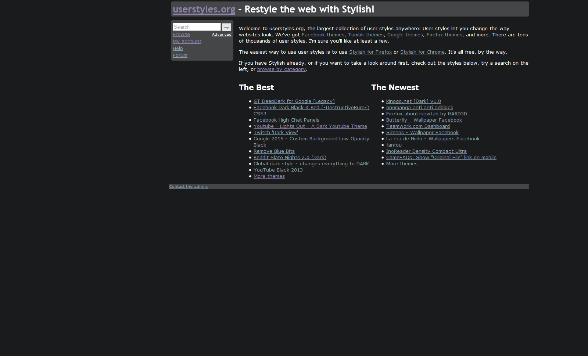Open La era de Hielo Wallpapers style
588x356 pixels.
(x=433, y=139)
